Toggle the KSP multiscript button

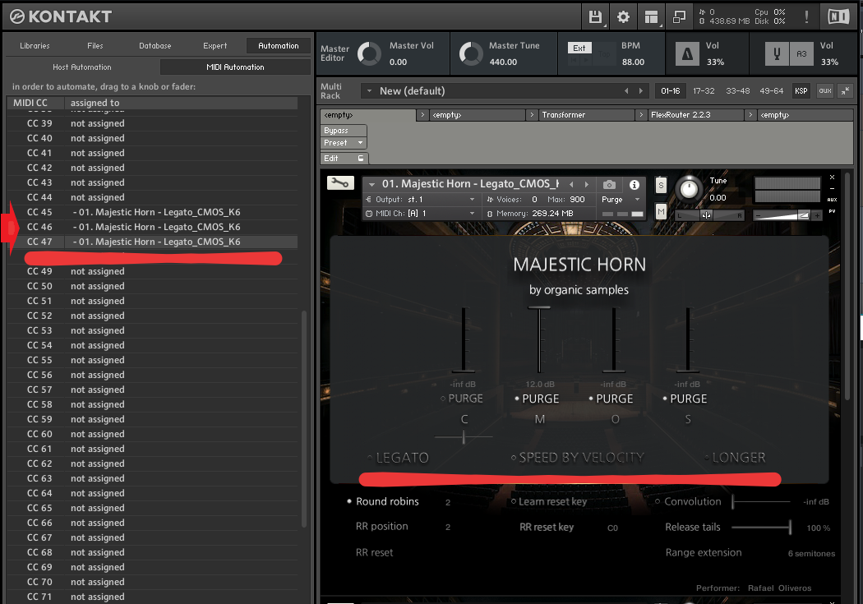(x=801, y=90)
